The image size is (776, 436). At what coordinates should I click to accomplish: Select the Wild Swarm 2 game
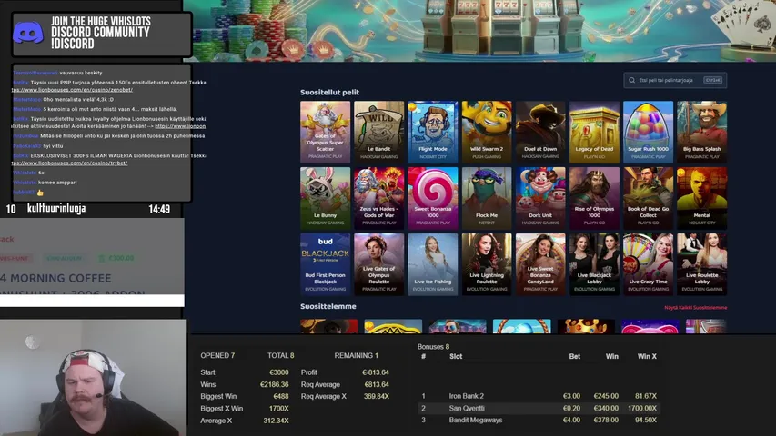pyautogui.click(x=487, y=132)
